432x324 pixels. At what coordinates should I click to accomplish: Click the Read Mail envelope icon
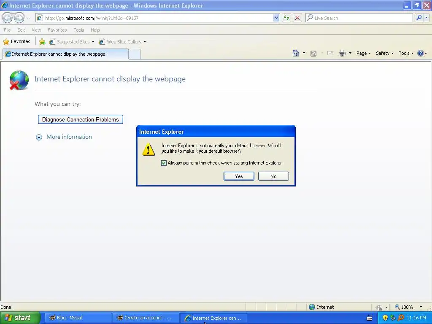pos(330,53)
